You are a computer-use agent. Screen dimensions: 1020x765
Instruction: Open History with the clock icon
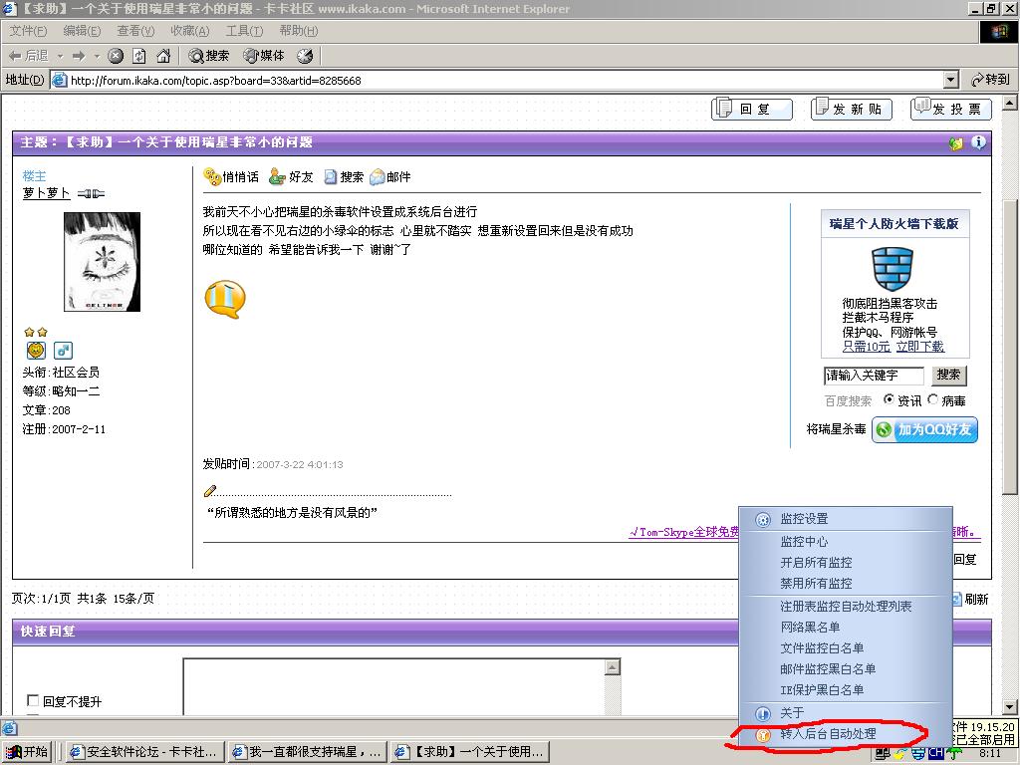[305, 56]
